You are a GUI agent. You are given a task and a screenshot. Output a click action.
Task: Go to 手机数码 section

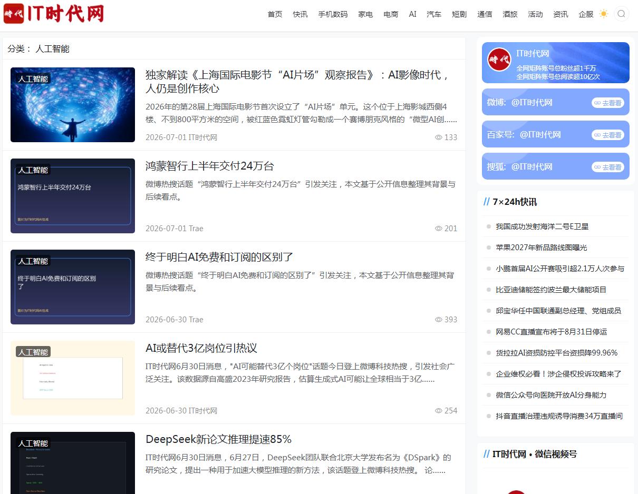tap(333, 14)
